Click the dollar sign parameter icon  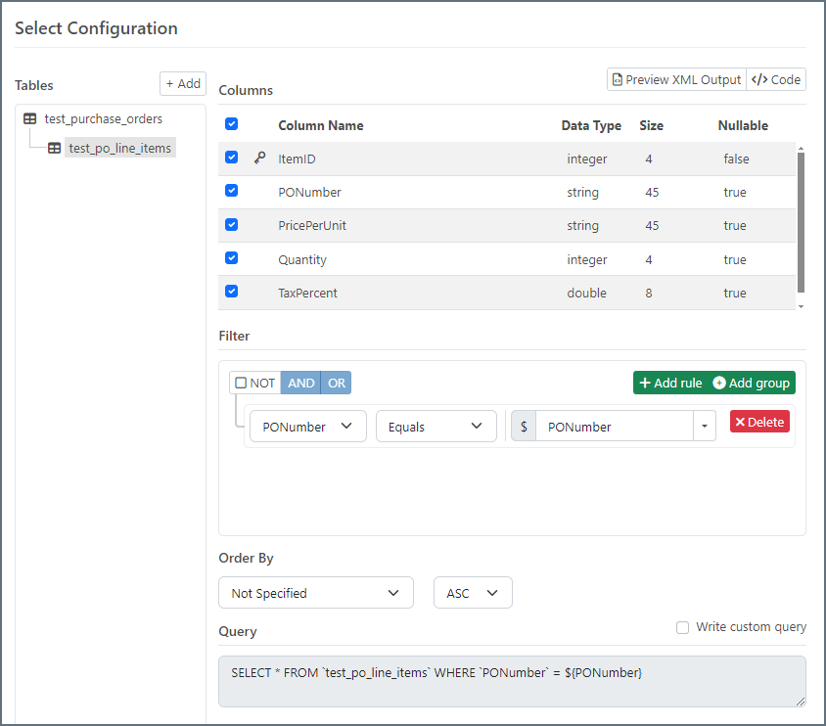(x=524, y=427)
